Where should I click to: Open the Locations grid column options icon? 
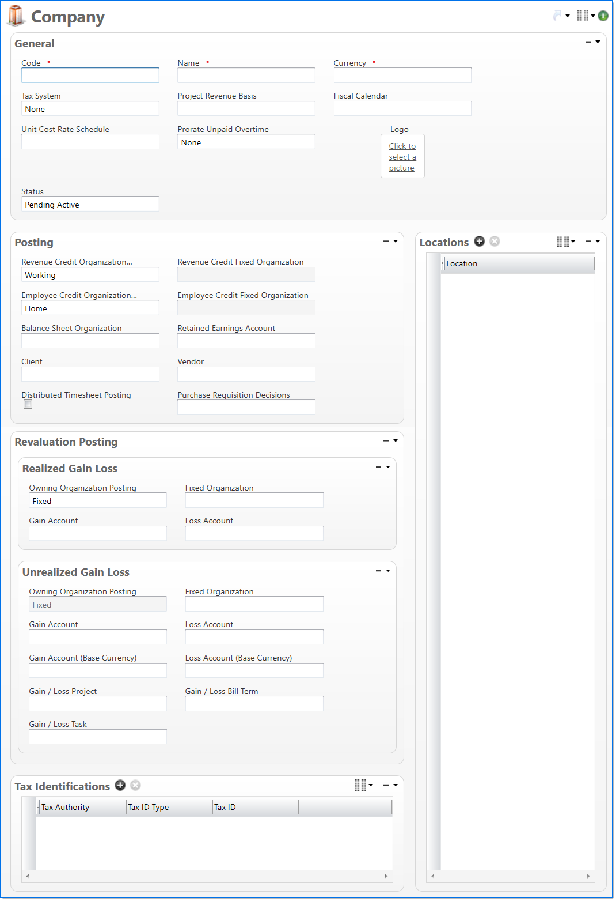click(565, 242)
